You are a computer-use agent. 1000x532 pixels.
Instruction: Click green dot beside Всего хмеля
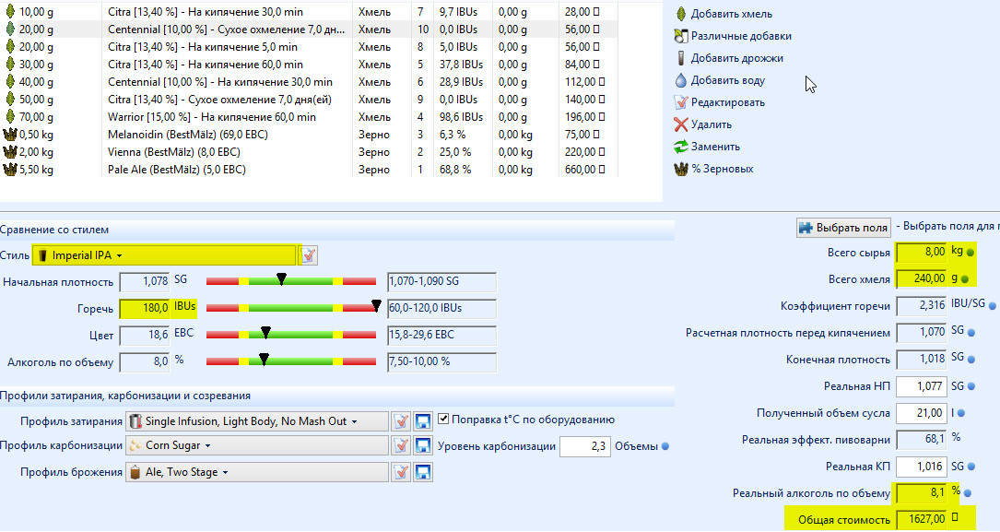point(965,279)
